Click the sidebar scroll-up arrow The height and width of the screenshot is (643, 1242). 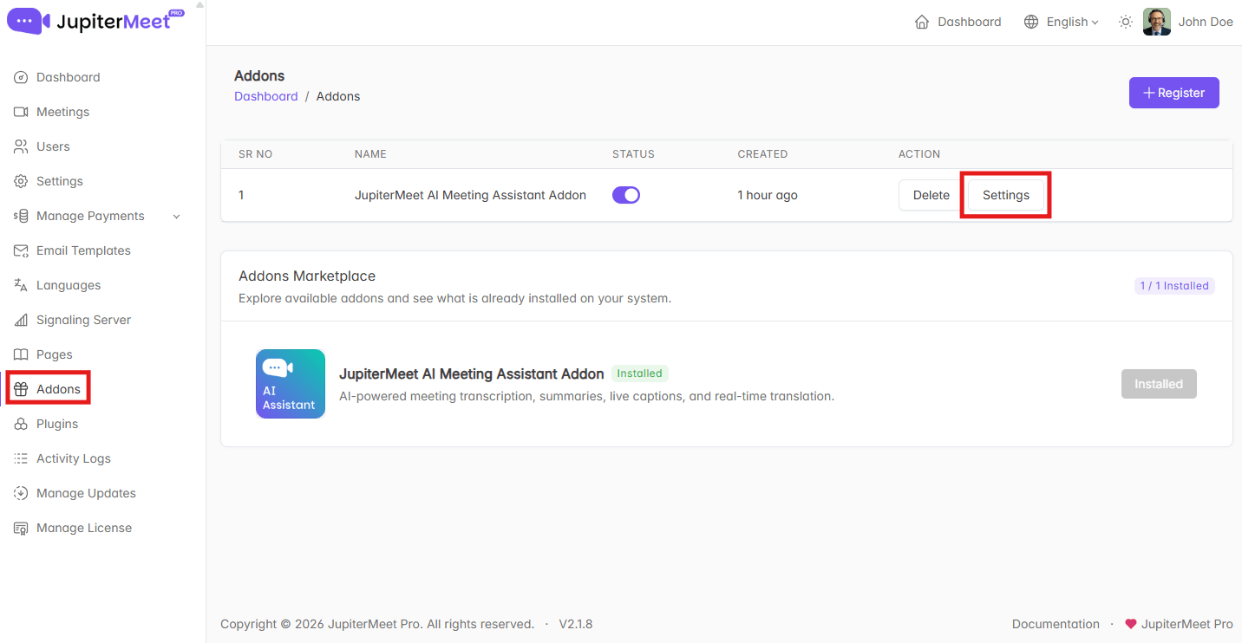[x=200, y=4]
